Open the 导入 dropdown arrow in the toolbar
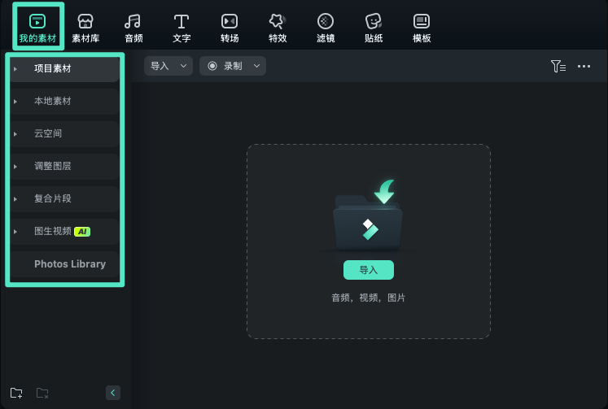This screenshot has height=409, width=608. pyautogui.click(x=183, y=66)
